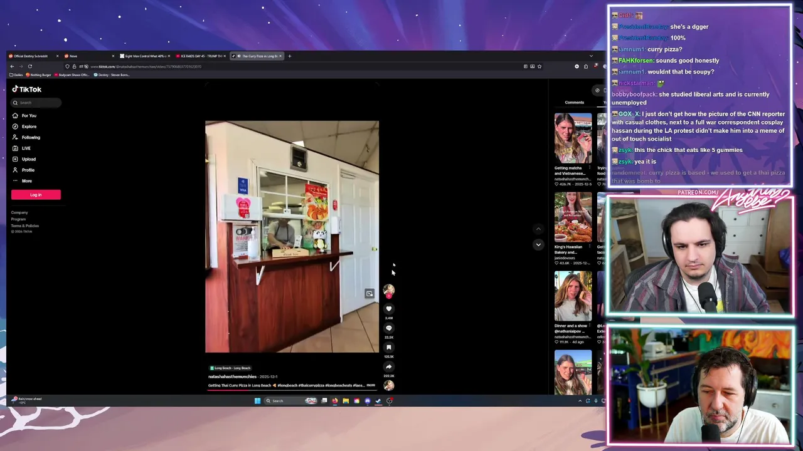Go to previous video with up chevron
Image resolution: width=803 pixels, height=451 pixels.
coord(538,229)
